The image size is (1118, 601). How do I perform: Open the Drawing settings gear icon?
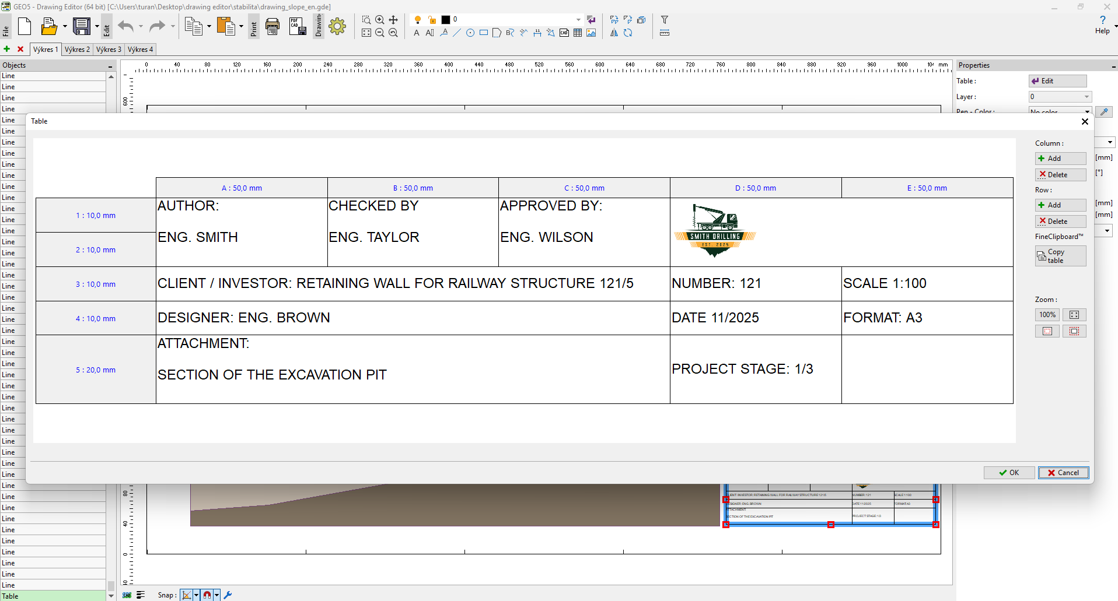coord(337,26)
